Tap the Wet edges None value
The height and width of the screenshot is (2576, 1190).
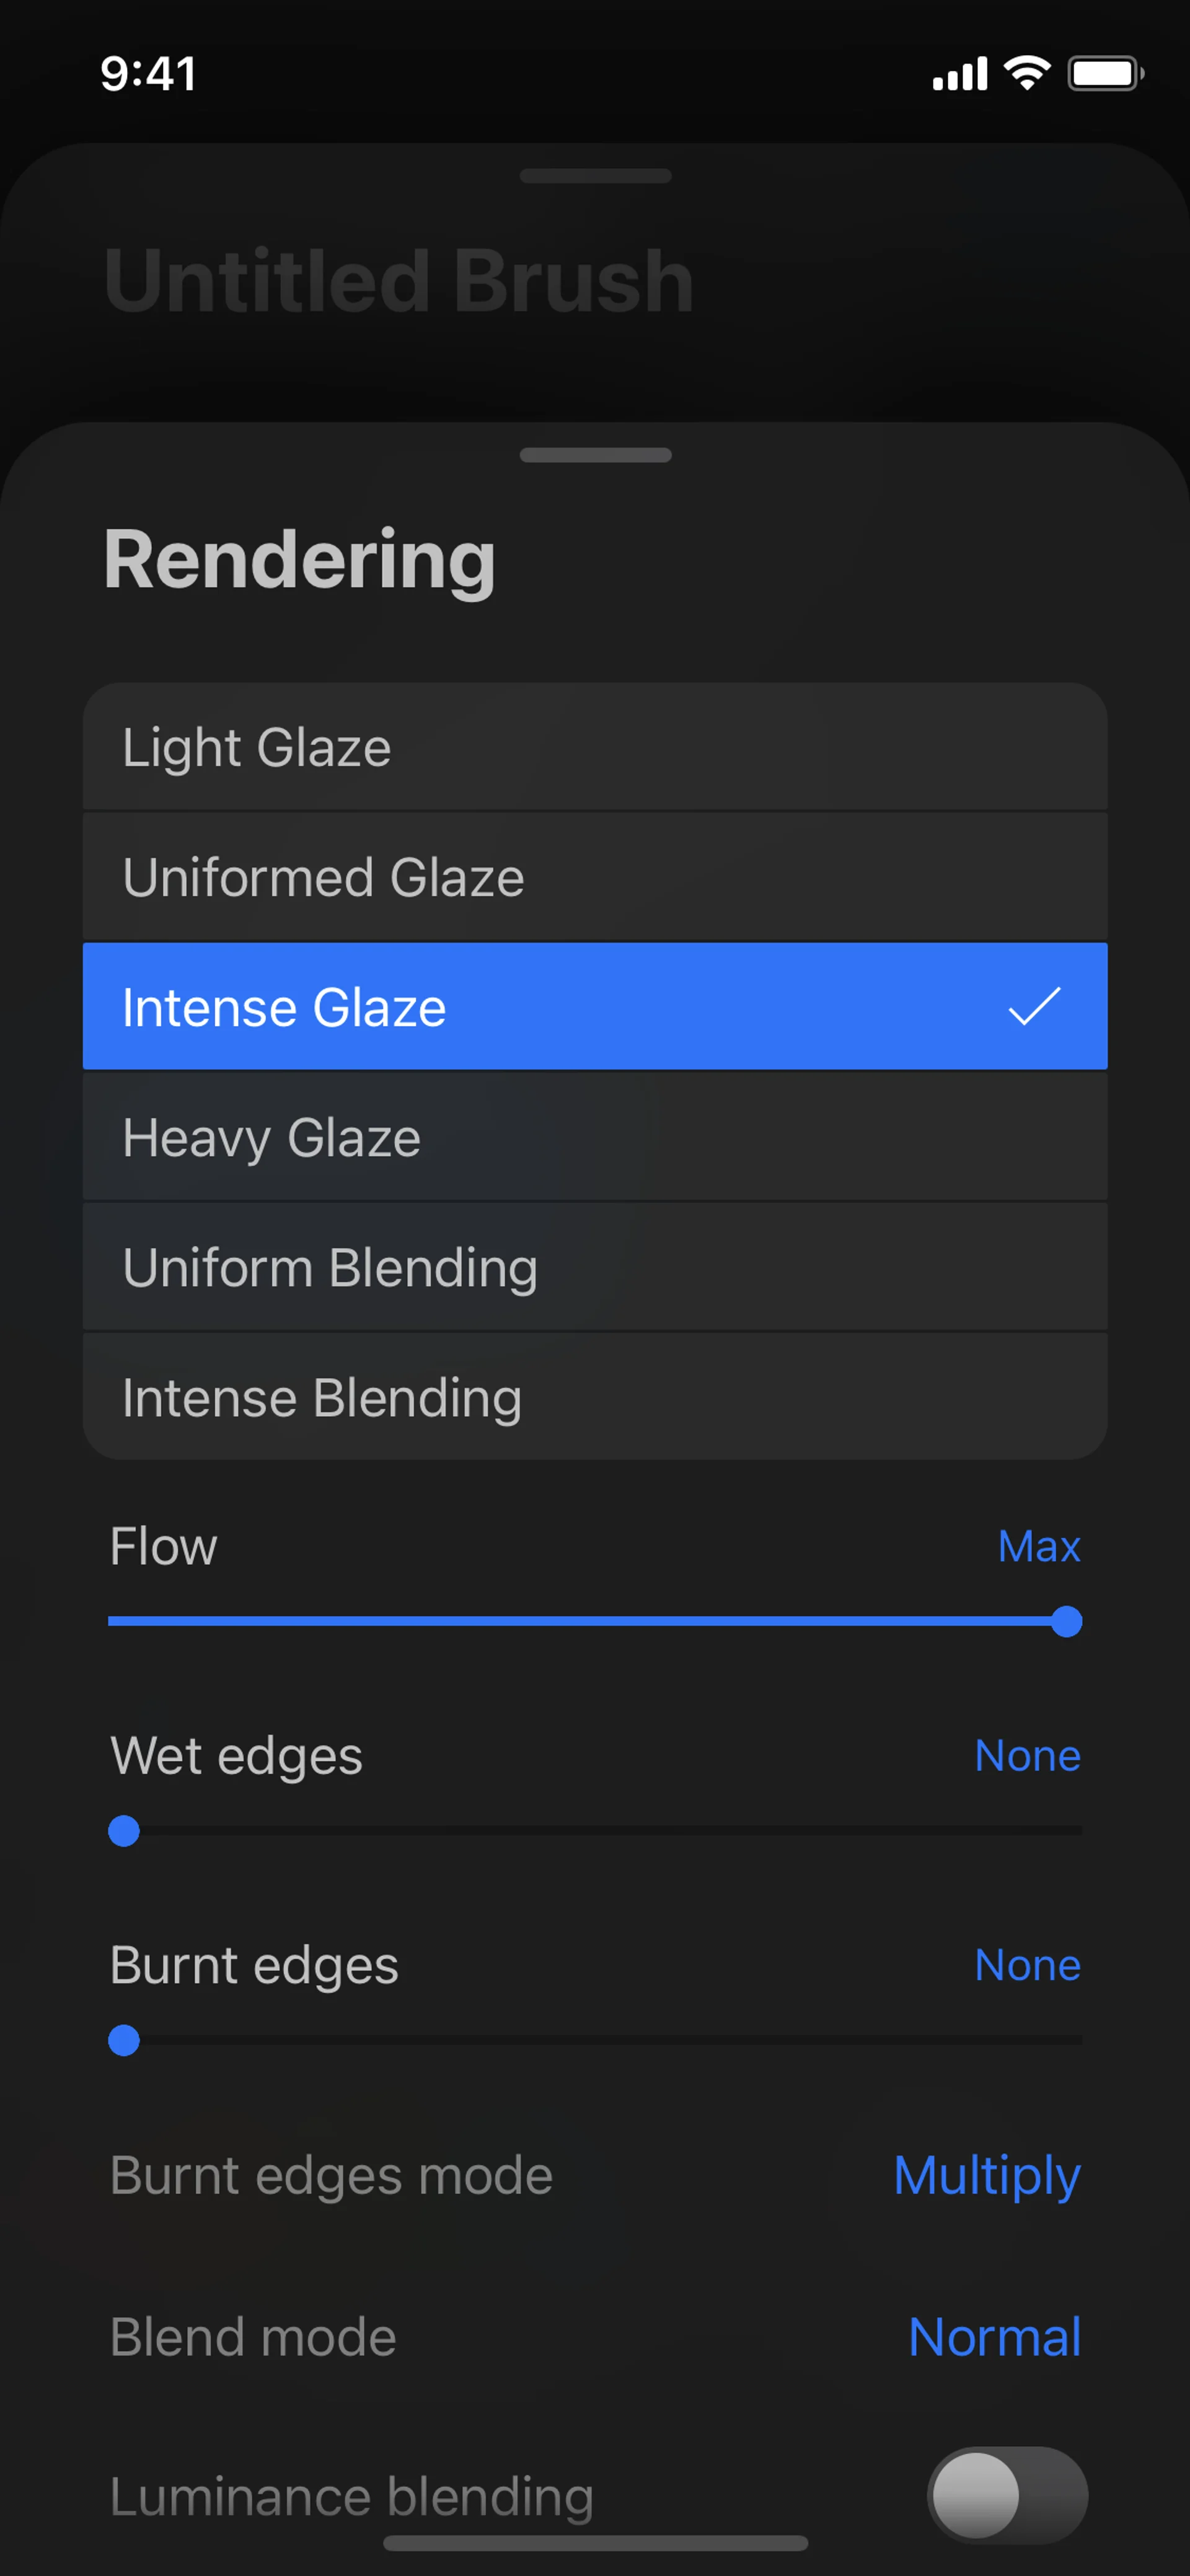pos(1027,1755)
